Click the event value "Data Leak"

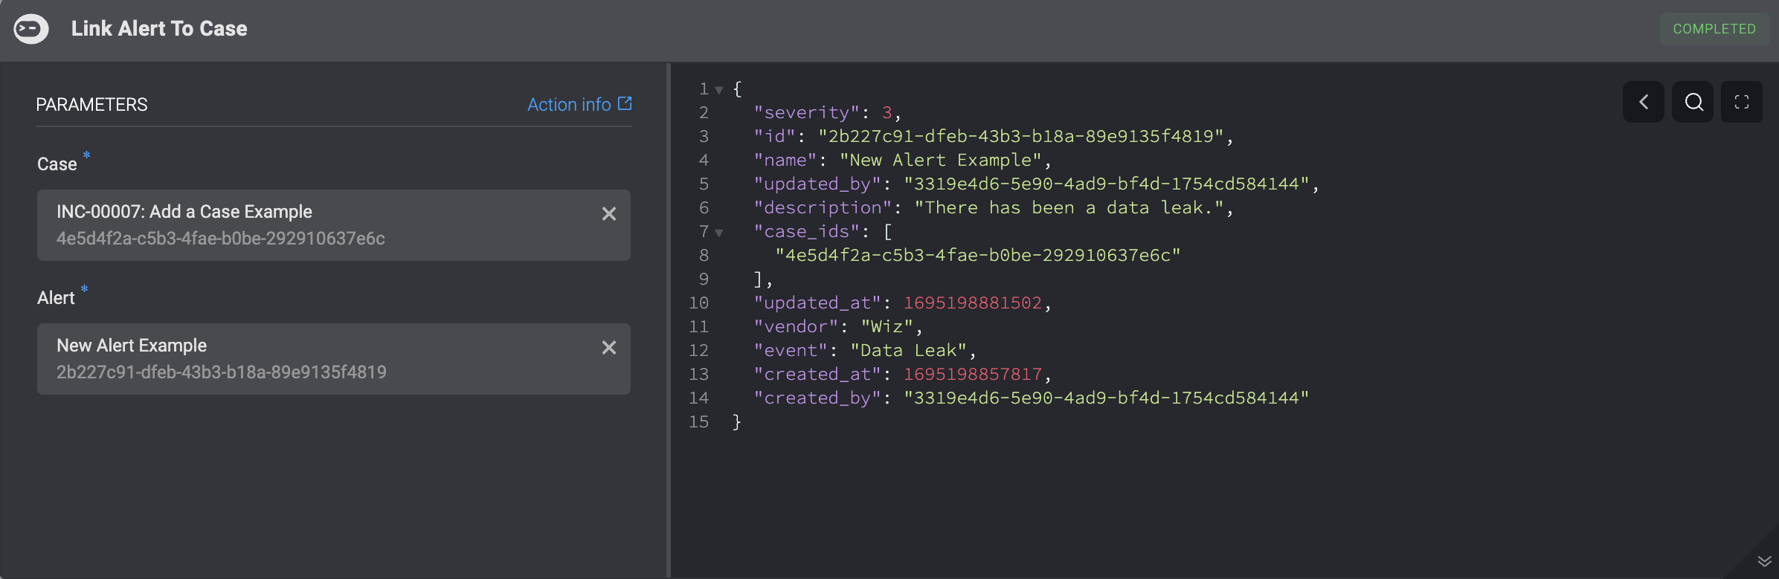[x=909, y=350]
